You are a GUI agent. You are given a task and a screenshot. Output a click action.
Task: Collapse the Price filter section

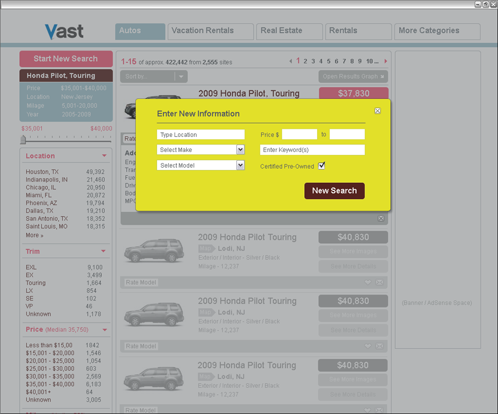tap(105, 330)
